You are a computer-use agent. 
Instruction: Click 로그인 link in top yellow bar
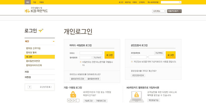pos(121,2)
